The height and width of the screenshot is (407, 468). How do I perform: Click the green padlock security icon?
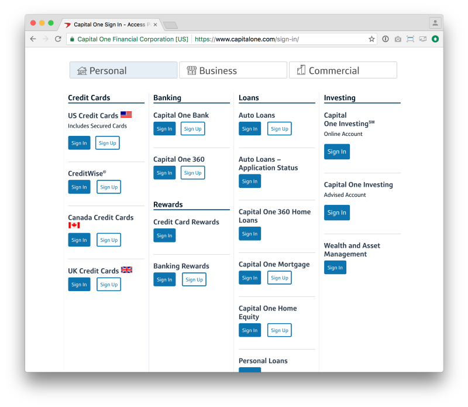(72, 39)
